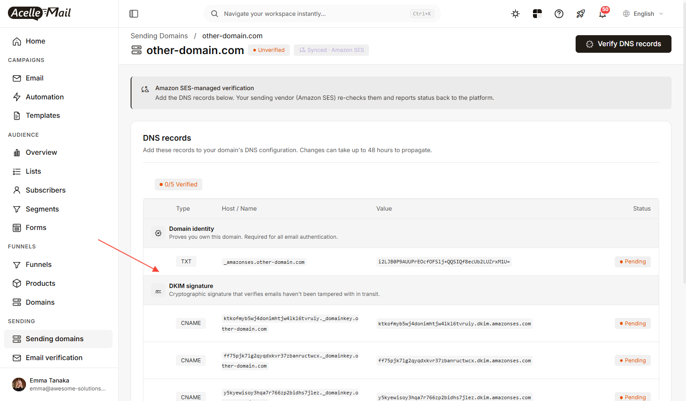The width and height of the screenshot is (686, 401).
Task: Switch theme with the sun icon
Action: coord(515,14)
